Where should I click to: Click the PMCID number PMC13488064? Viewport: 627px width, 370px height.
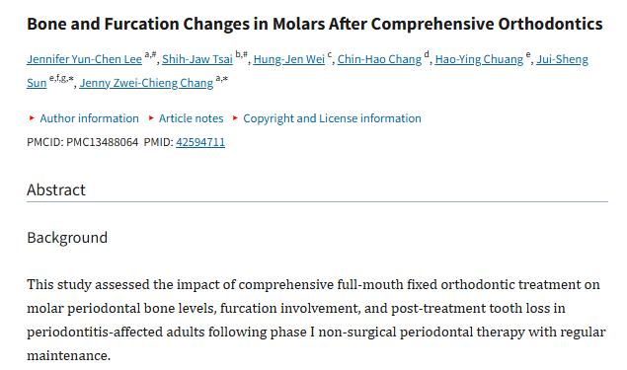click(x=102, y=142)
